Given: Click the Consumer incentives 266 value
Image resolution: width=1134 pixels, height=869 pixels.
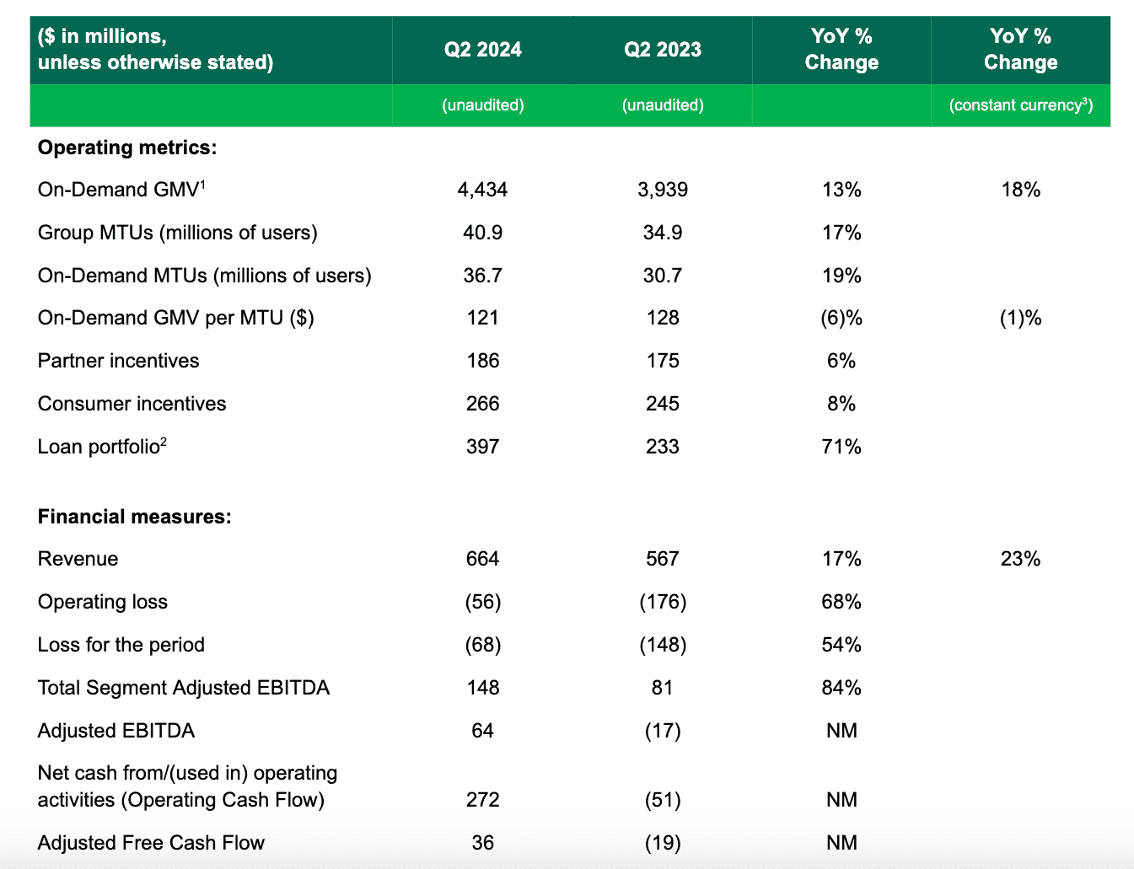Looking at the screenshot, I should point(482,404).
